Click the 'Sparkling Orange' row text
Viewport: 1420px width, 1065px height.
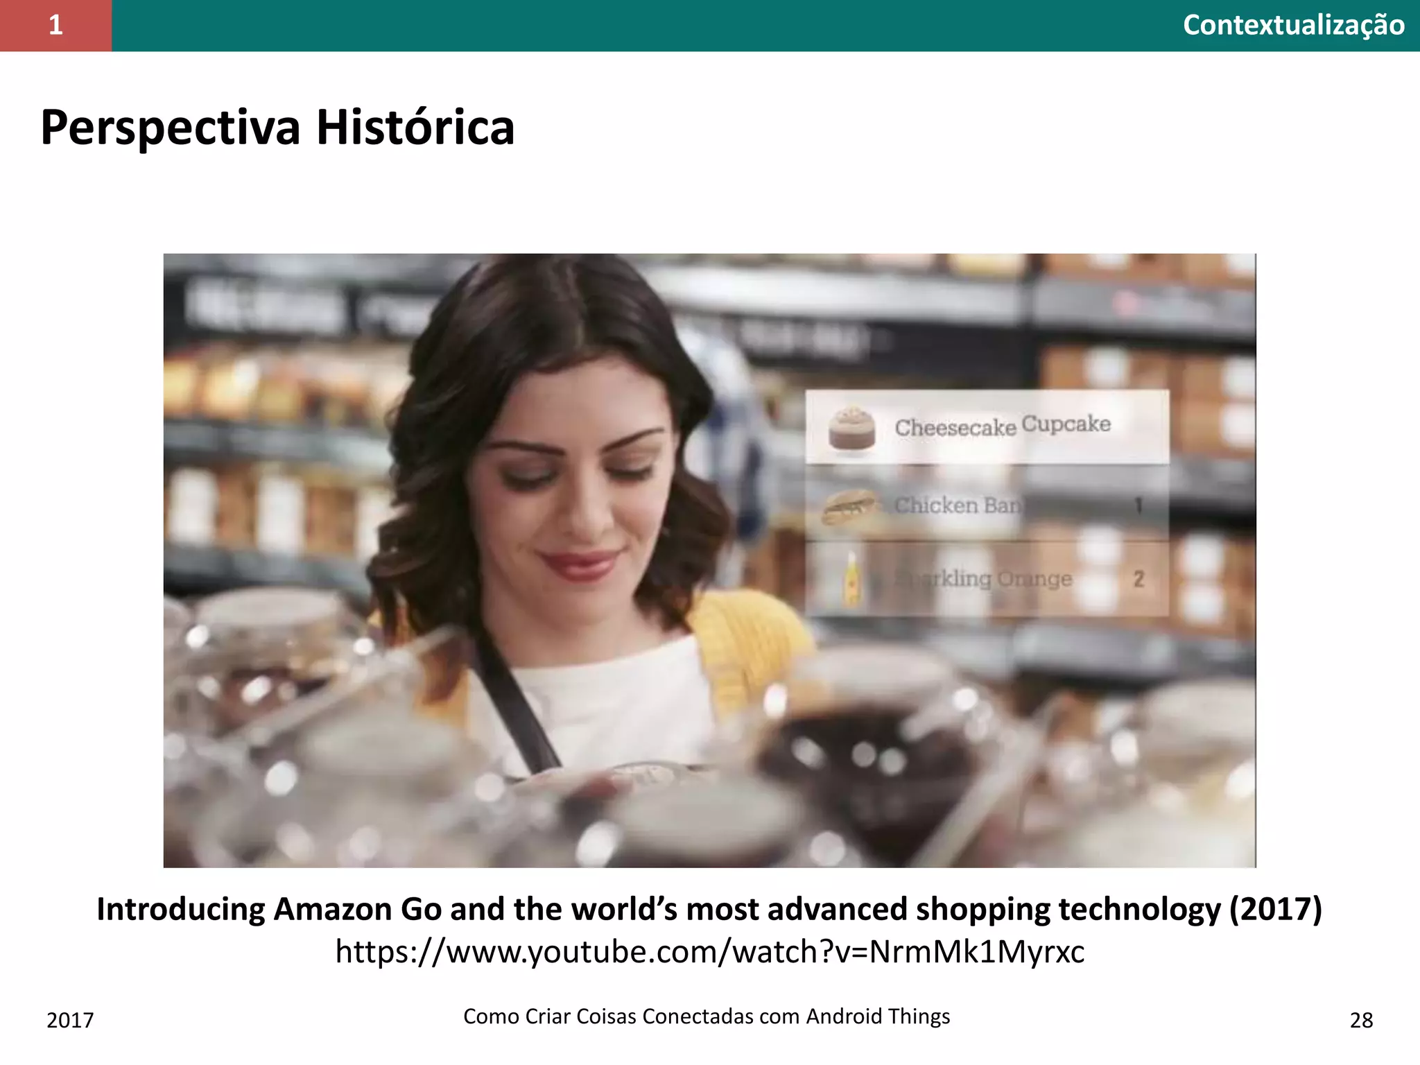[983, 578]
